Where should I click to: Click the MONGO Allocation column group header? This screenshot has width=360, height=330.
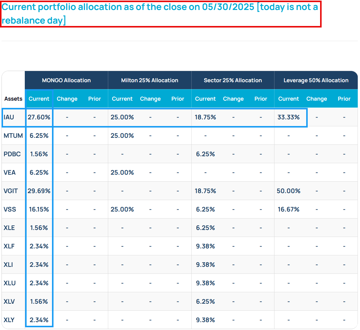tap(66, 80)
